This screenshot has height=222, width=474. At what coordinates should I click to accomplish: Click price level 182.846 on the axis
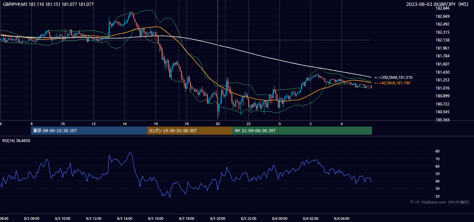click(x=442, y=9)
